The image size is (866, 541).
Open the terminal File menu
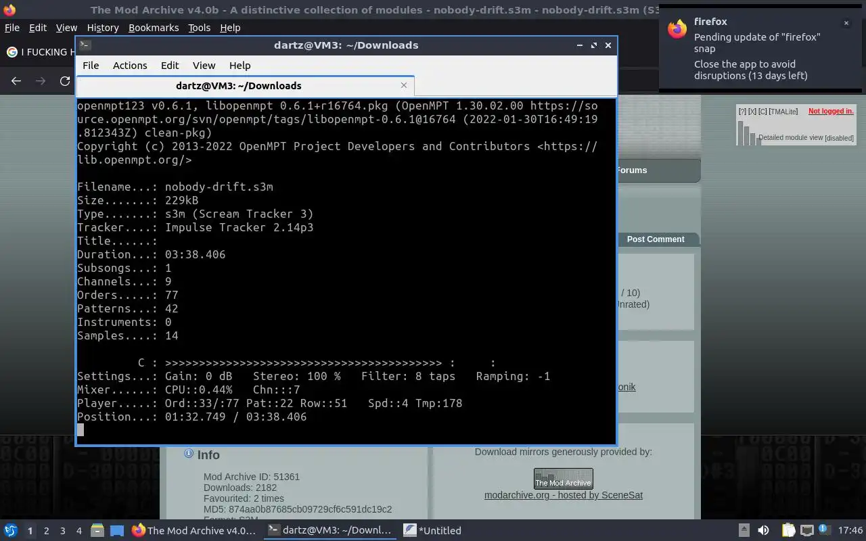(91, 66)
